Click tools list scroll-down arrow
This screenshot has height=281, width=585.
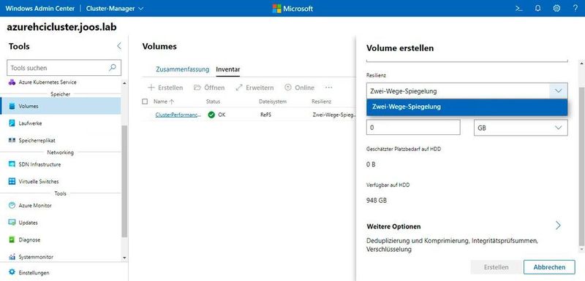pos(124,258)
